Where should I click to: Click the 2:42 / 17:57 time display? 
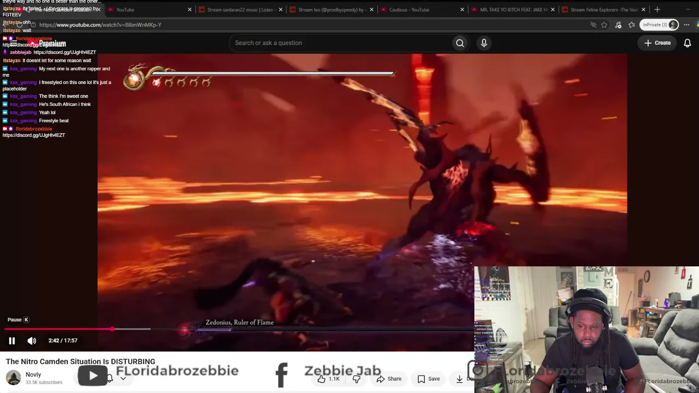(x=63, y=341)
